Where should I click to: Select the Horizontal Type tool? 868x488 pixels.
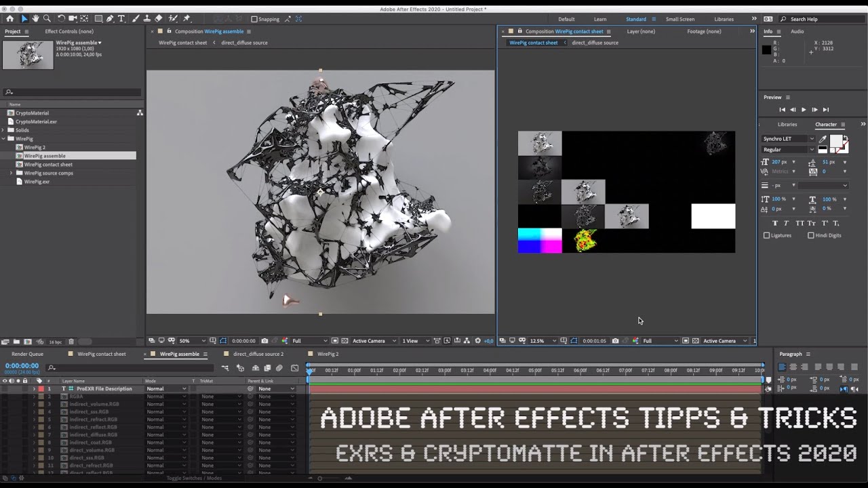coord(121,19)
